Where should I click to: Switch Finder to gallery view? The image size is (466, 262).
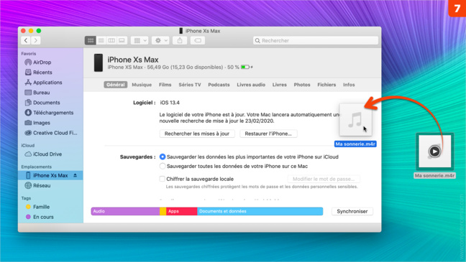(x=122, y=40)
